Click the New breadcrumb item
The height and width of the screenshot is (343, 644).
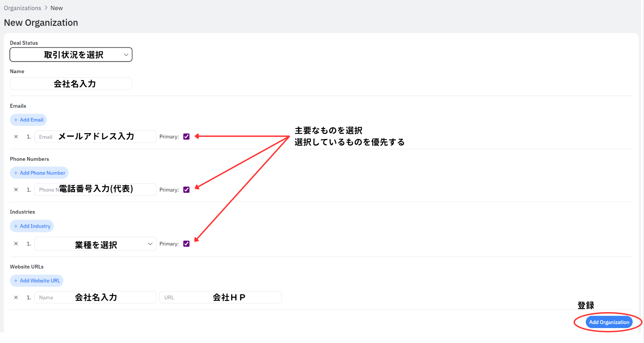point(56,8)
